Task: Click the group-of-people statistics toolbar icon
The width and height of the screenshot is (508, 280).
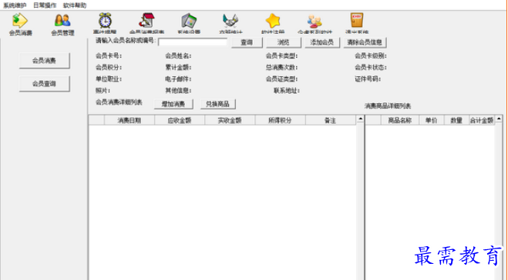Action: [x=315, y=23]
